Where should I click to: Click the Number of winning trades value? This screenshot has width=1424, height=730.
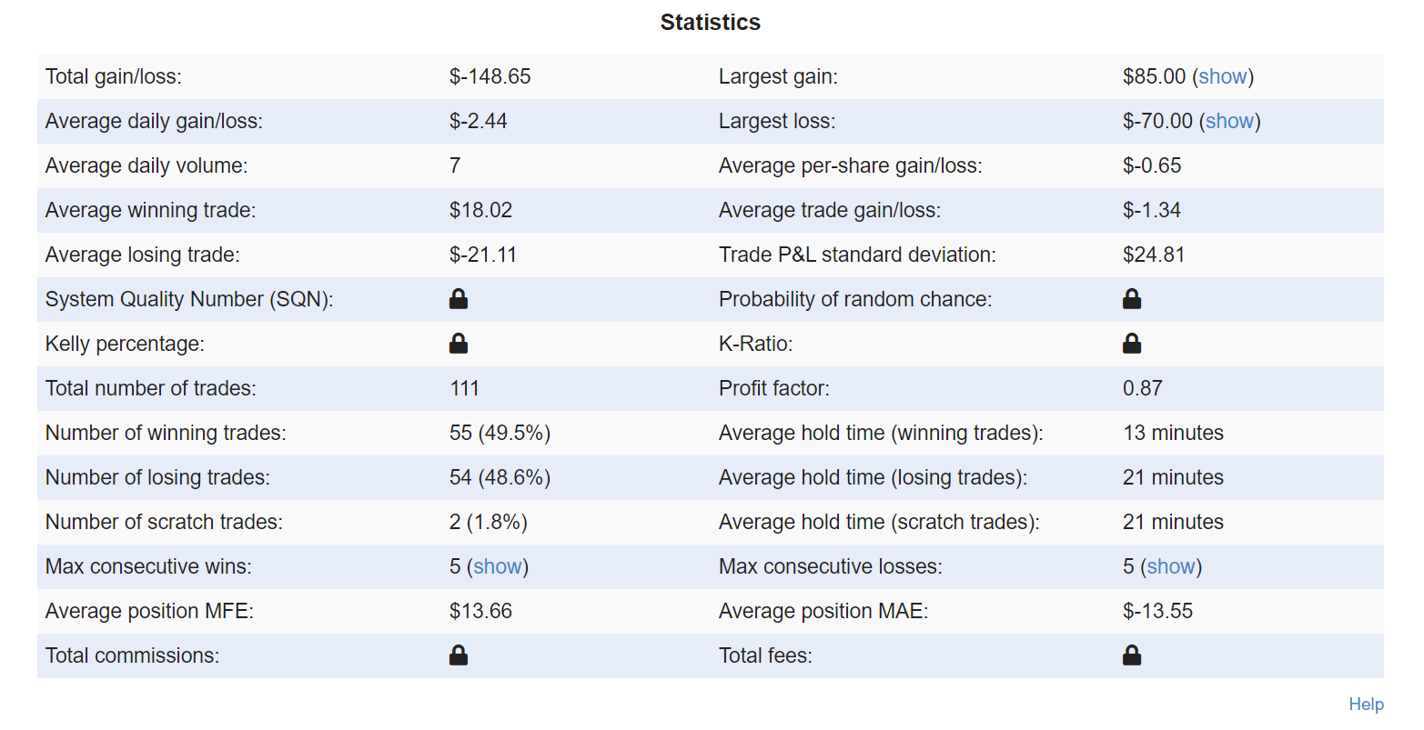[500, 433]
